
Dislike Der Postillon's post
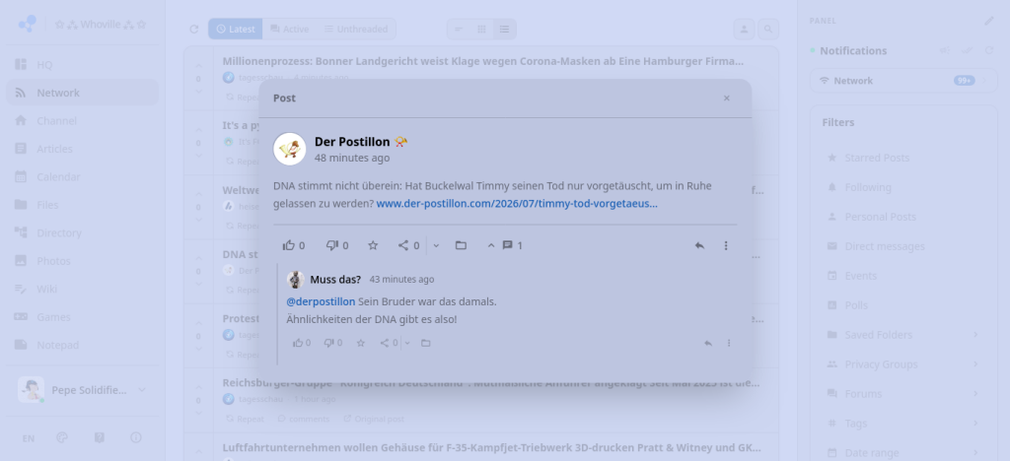[x=337, y=245]
